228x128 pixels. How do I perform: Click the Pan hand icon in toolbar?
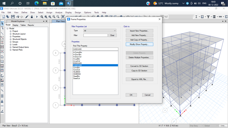(x=63, y=17)
